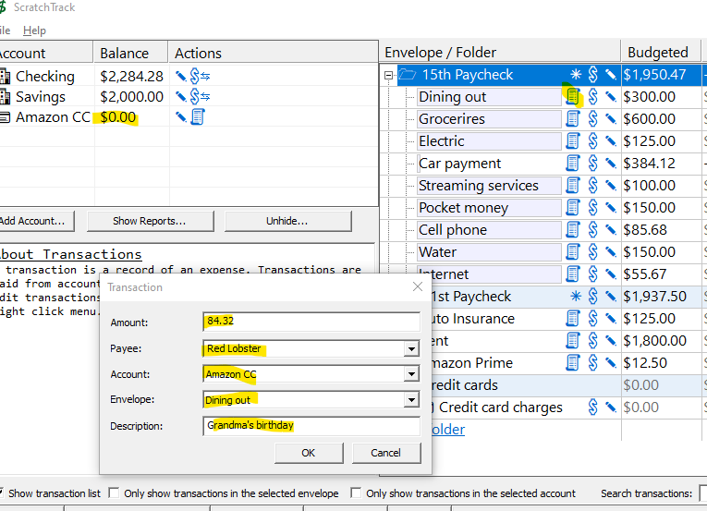
Task: Click the $384.12 budgeted value for Car payment
Action: pyautogui.click(x=650, y=163)
